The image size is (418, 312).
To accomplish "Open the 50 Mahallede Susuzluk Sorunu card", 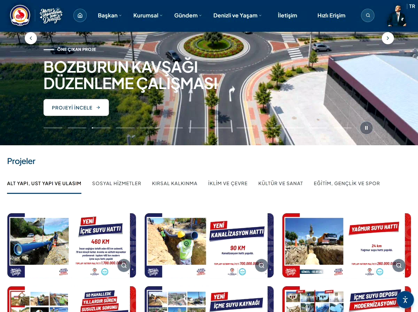I will click(x=71, y=299).
